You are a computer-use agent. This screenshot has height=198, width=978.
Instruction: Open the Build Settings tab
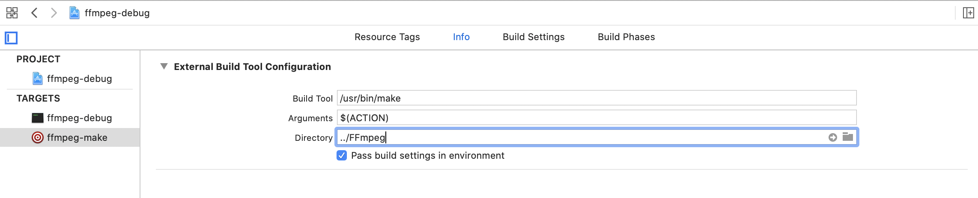534,37
